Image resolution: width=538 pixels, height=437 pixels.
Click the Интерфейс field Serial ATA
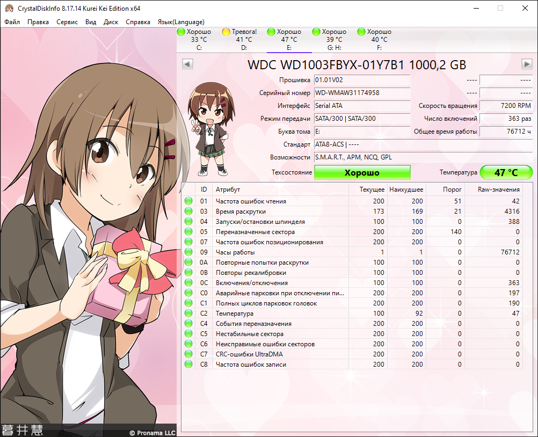(x=362, y=106)
